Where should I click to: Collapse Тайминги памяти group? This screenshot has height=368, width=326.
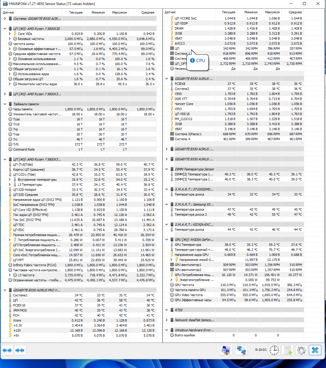tap(5, 104)
